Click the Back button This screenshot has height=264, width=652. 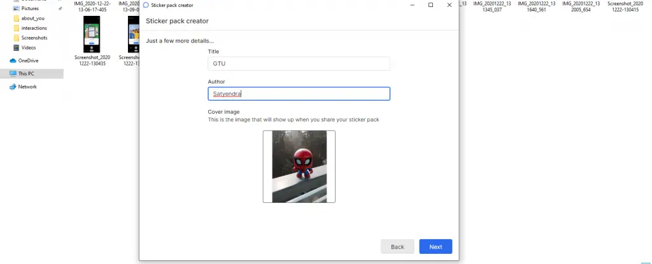(397, 247)
